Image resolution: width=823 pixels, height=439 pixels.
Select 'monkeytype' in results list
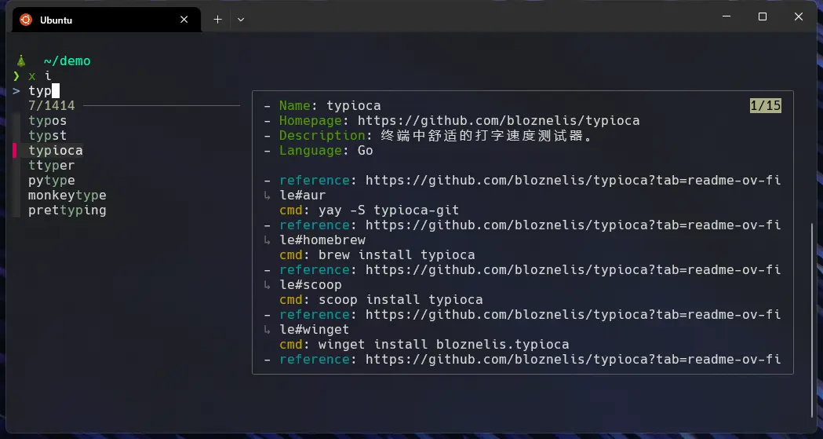(x=67, y=196)
